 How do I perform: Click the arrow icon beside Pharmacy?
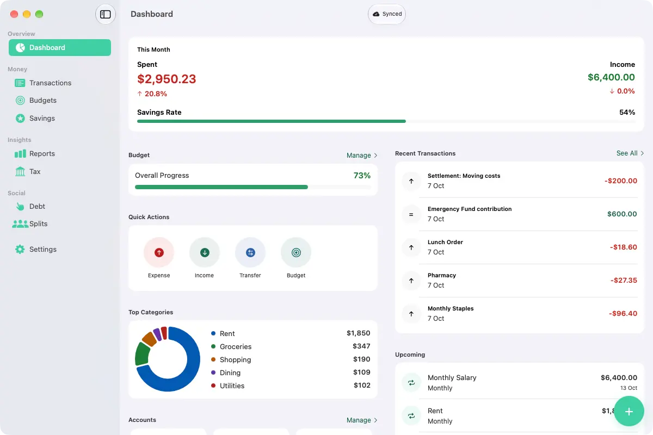click(411, 281)
